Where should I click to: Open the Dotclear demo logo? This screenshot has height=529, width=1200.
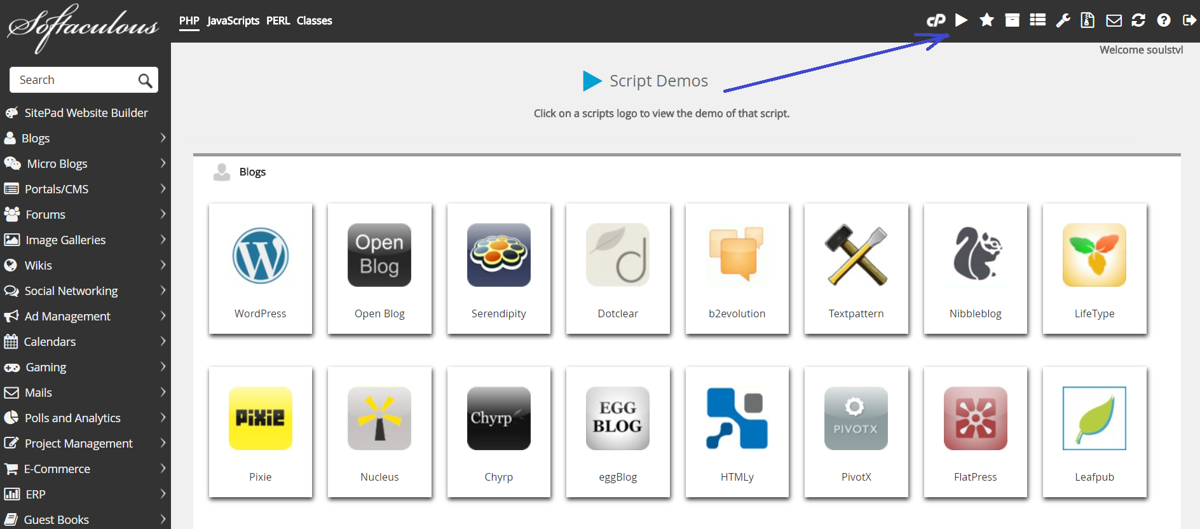tap(618, 255)
